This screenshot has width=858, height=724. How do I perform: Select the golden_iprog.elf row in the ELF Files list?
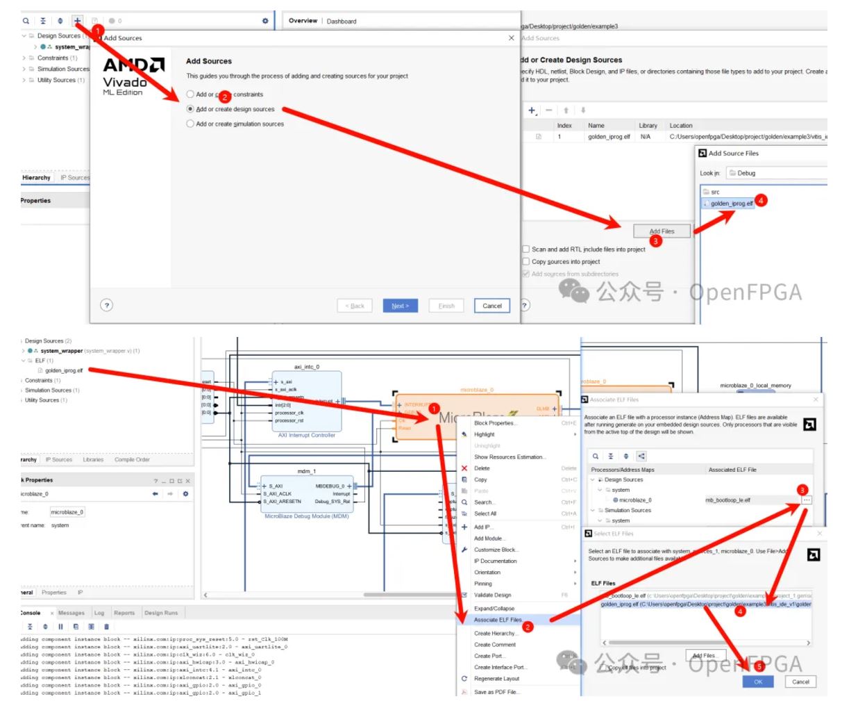[x=706, y=604]
